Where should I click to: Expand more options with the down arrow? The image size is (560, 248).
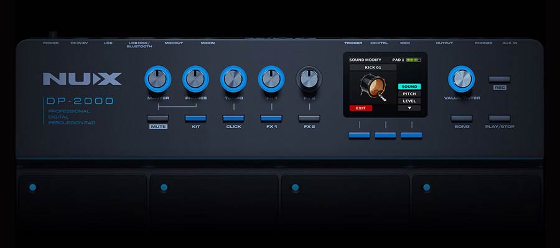tap(409, 108)
